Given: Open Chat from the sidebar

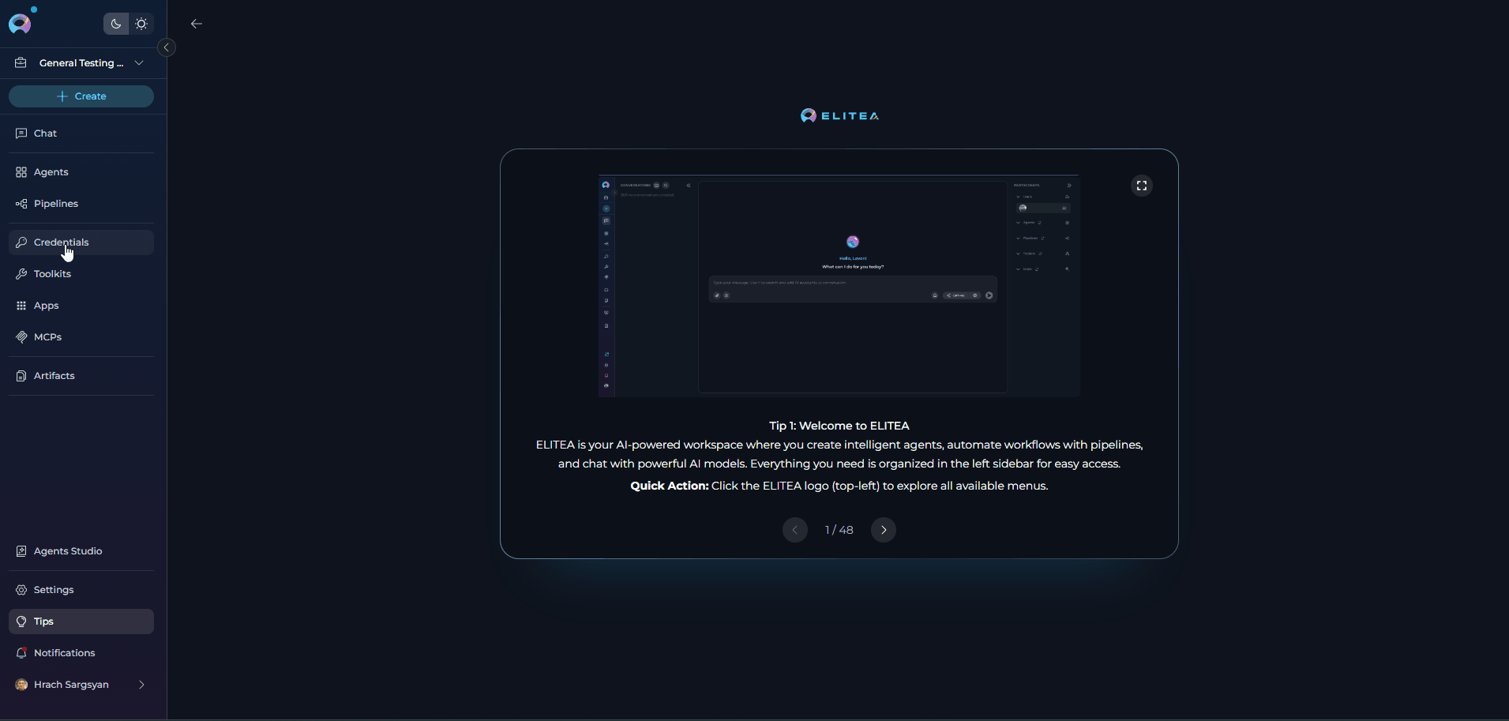Looking at the screenshot, I should (x=45, y=133).
